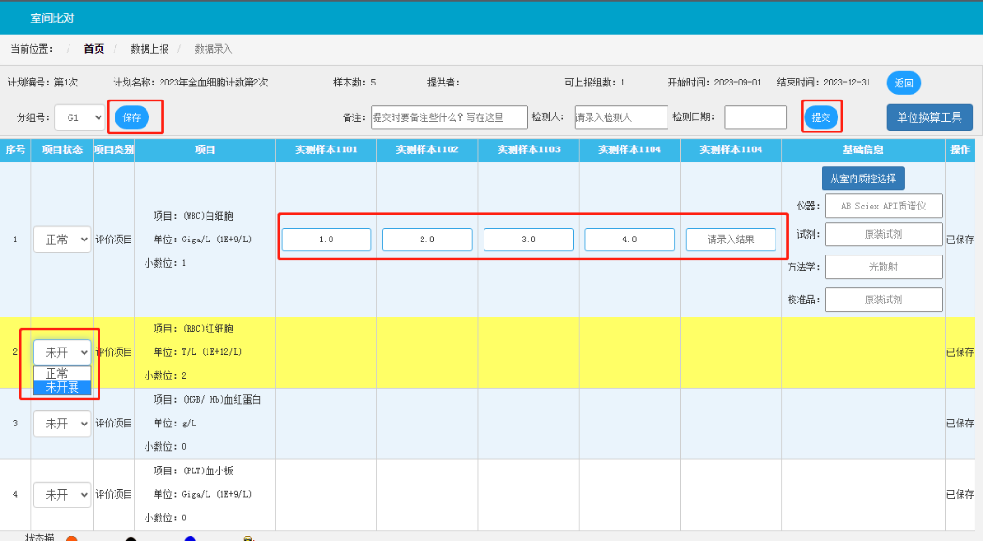Go to 首页 in breadcrumb
983x541 pixels.
(x=94, y=49)
